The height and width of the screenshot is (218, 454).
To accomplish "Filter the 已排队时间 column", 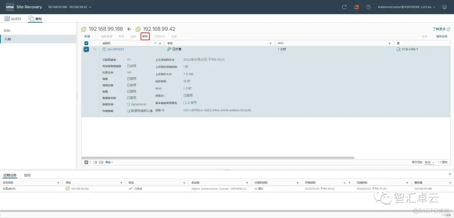I will [x=297, y=183].
